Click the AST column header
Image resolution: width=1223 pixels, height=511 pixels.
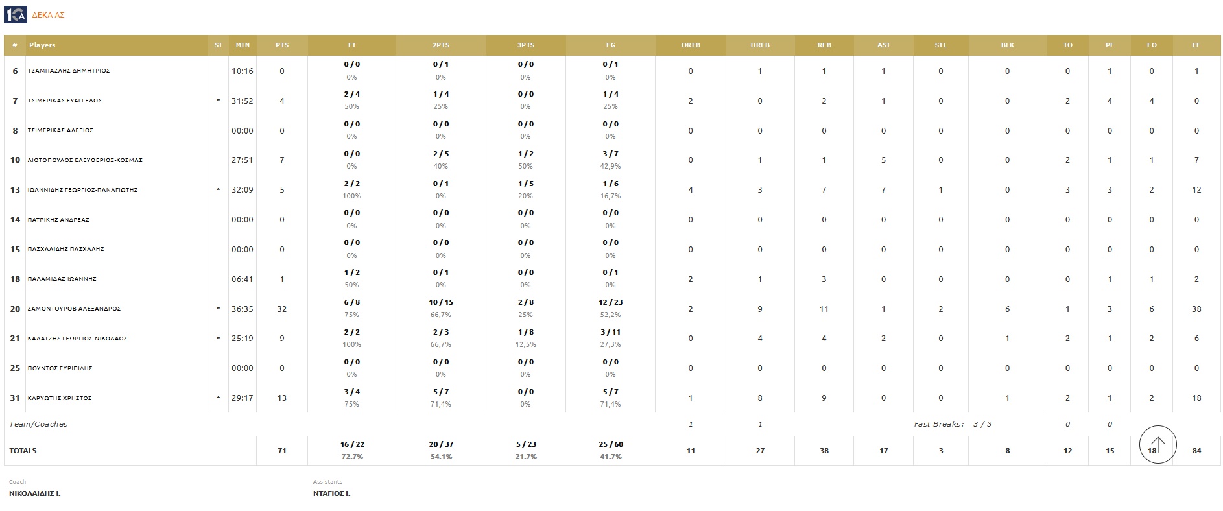(x=883, y=45)
